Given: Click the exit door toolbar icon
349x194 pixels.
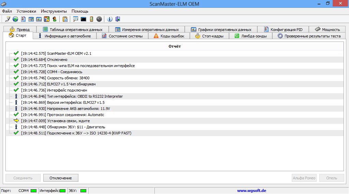Looking at the screenshot, I should tap(118, 19).
